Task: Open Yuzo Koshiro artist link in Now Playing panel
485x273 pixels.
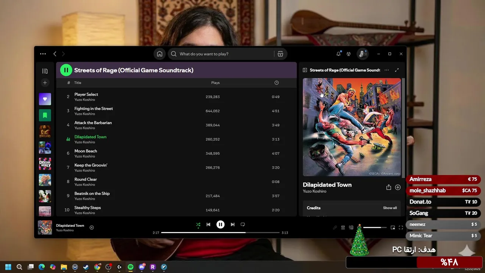Action: 314,191
